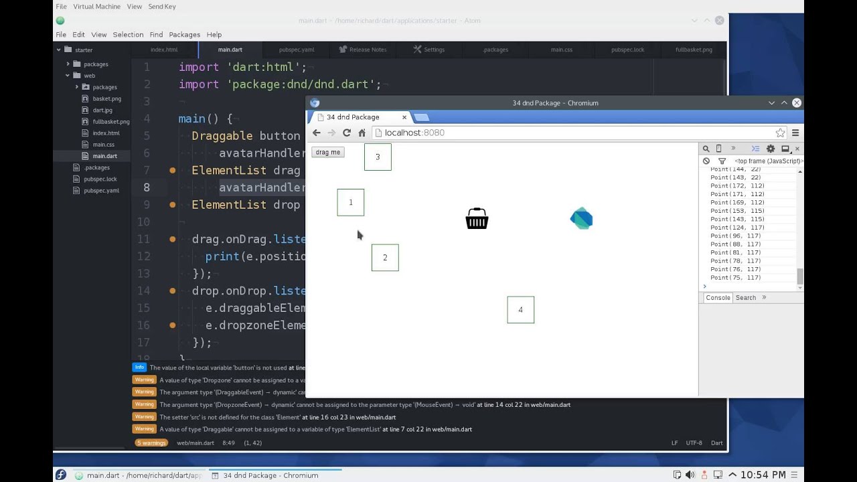Click the Dart logo image
The width and height of the screenshot is (857, 482).
click(x=581, y=218)
